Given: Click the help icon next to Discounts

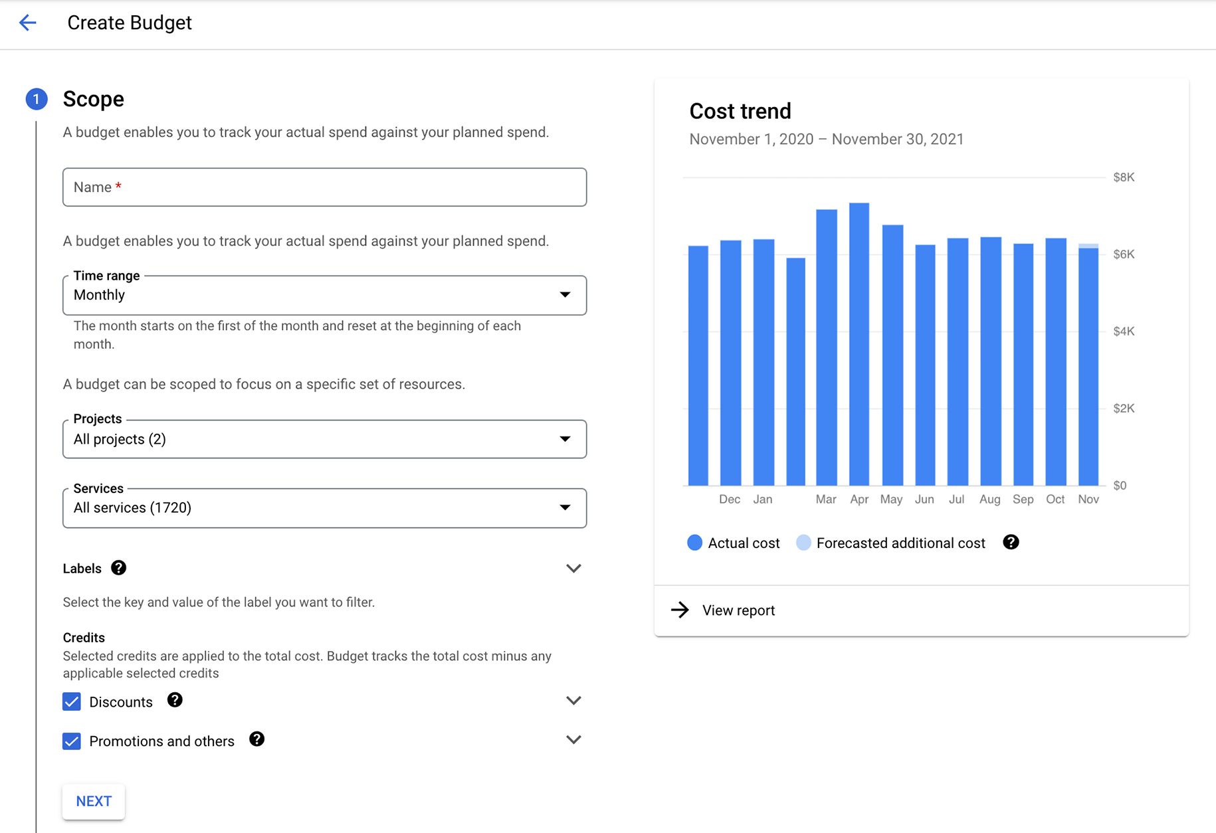Looking at the screenshot, I should coord(175,700).
